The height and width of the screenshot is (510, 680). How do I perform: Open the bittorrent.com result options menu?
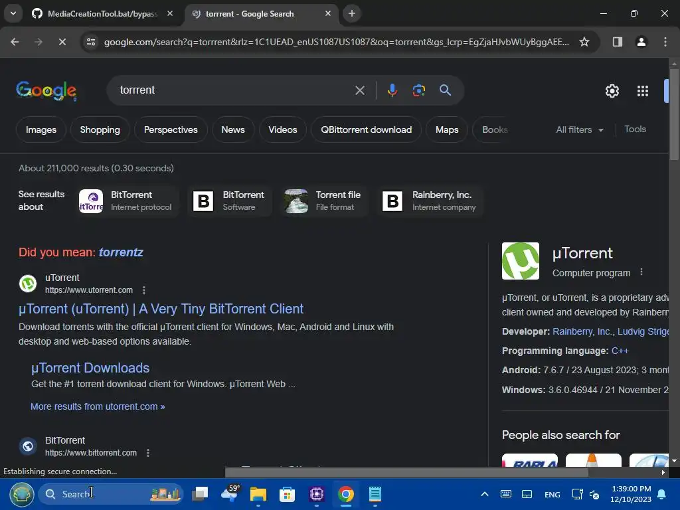coord(148,453)
